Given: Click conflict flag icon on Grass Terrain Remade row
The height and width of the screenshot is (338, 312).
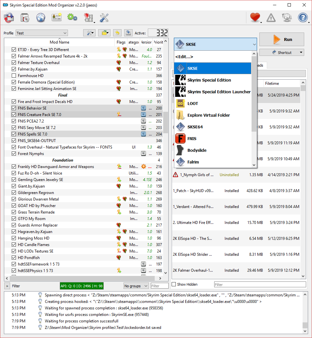Looking at the screenshot, I should click(x=119, y=212).
